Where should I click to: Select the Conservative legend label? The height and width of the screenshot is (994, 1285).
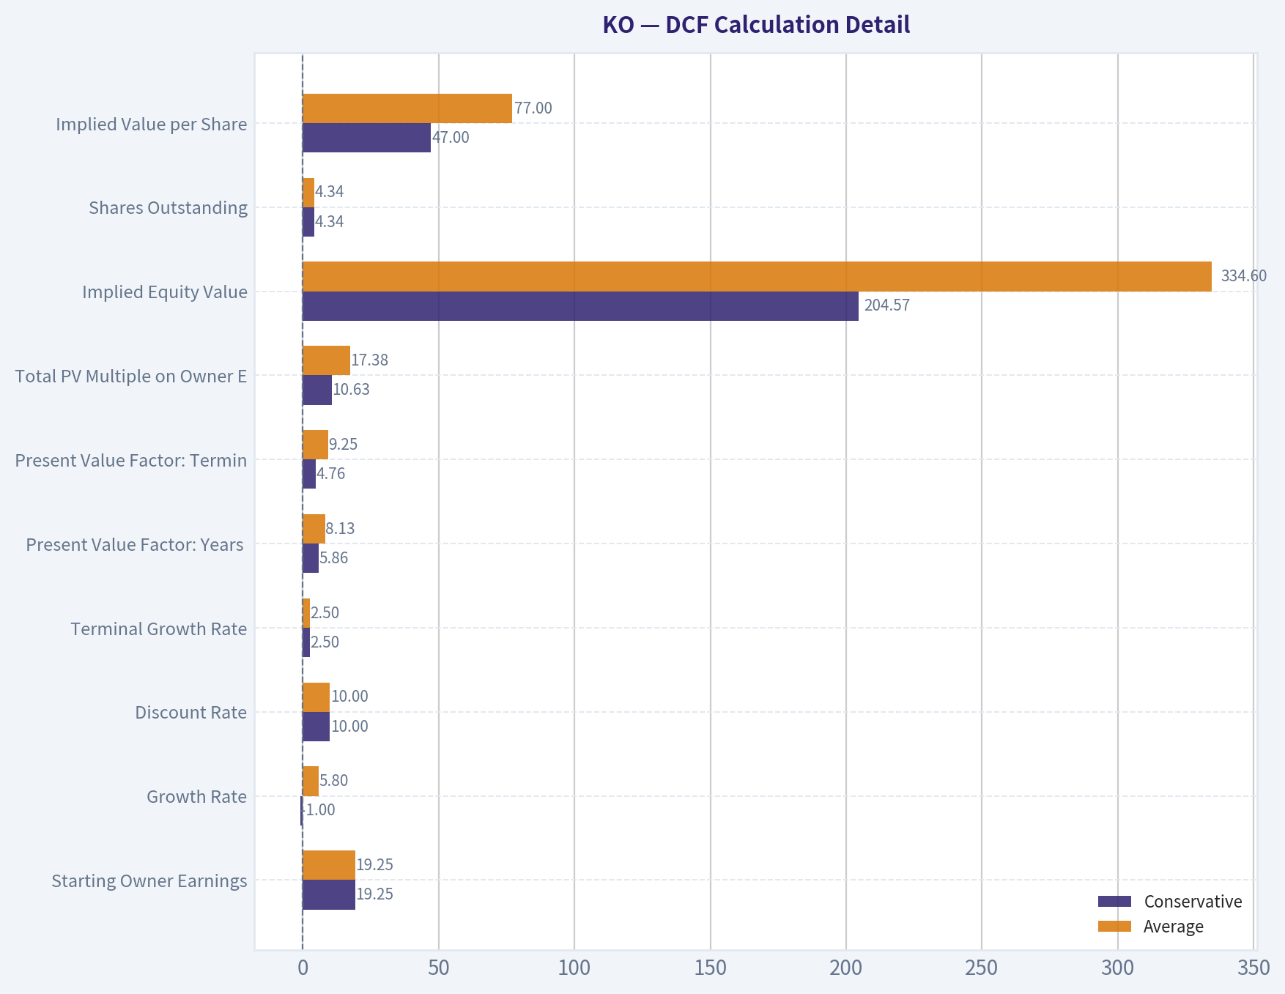pyautogui.click(x=1193, y=902)
